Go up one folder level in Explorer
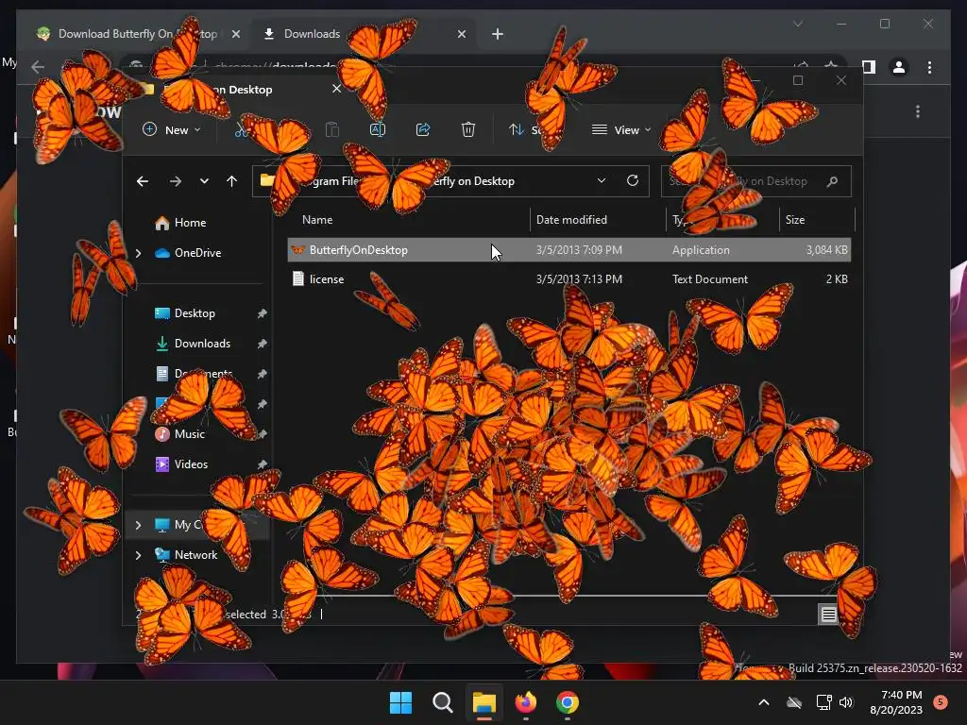 point(232,180)
